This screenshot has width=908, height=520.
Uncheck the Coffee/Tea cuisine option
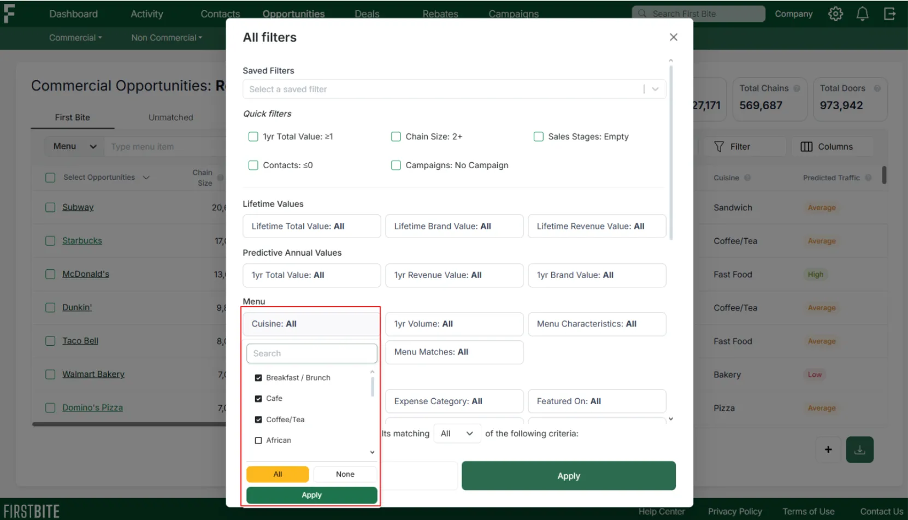258,419
